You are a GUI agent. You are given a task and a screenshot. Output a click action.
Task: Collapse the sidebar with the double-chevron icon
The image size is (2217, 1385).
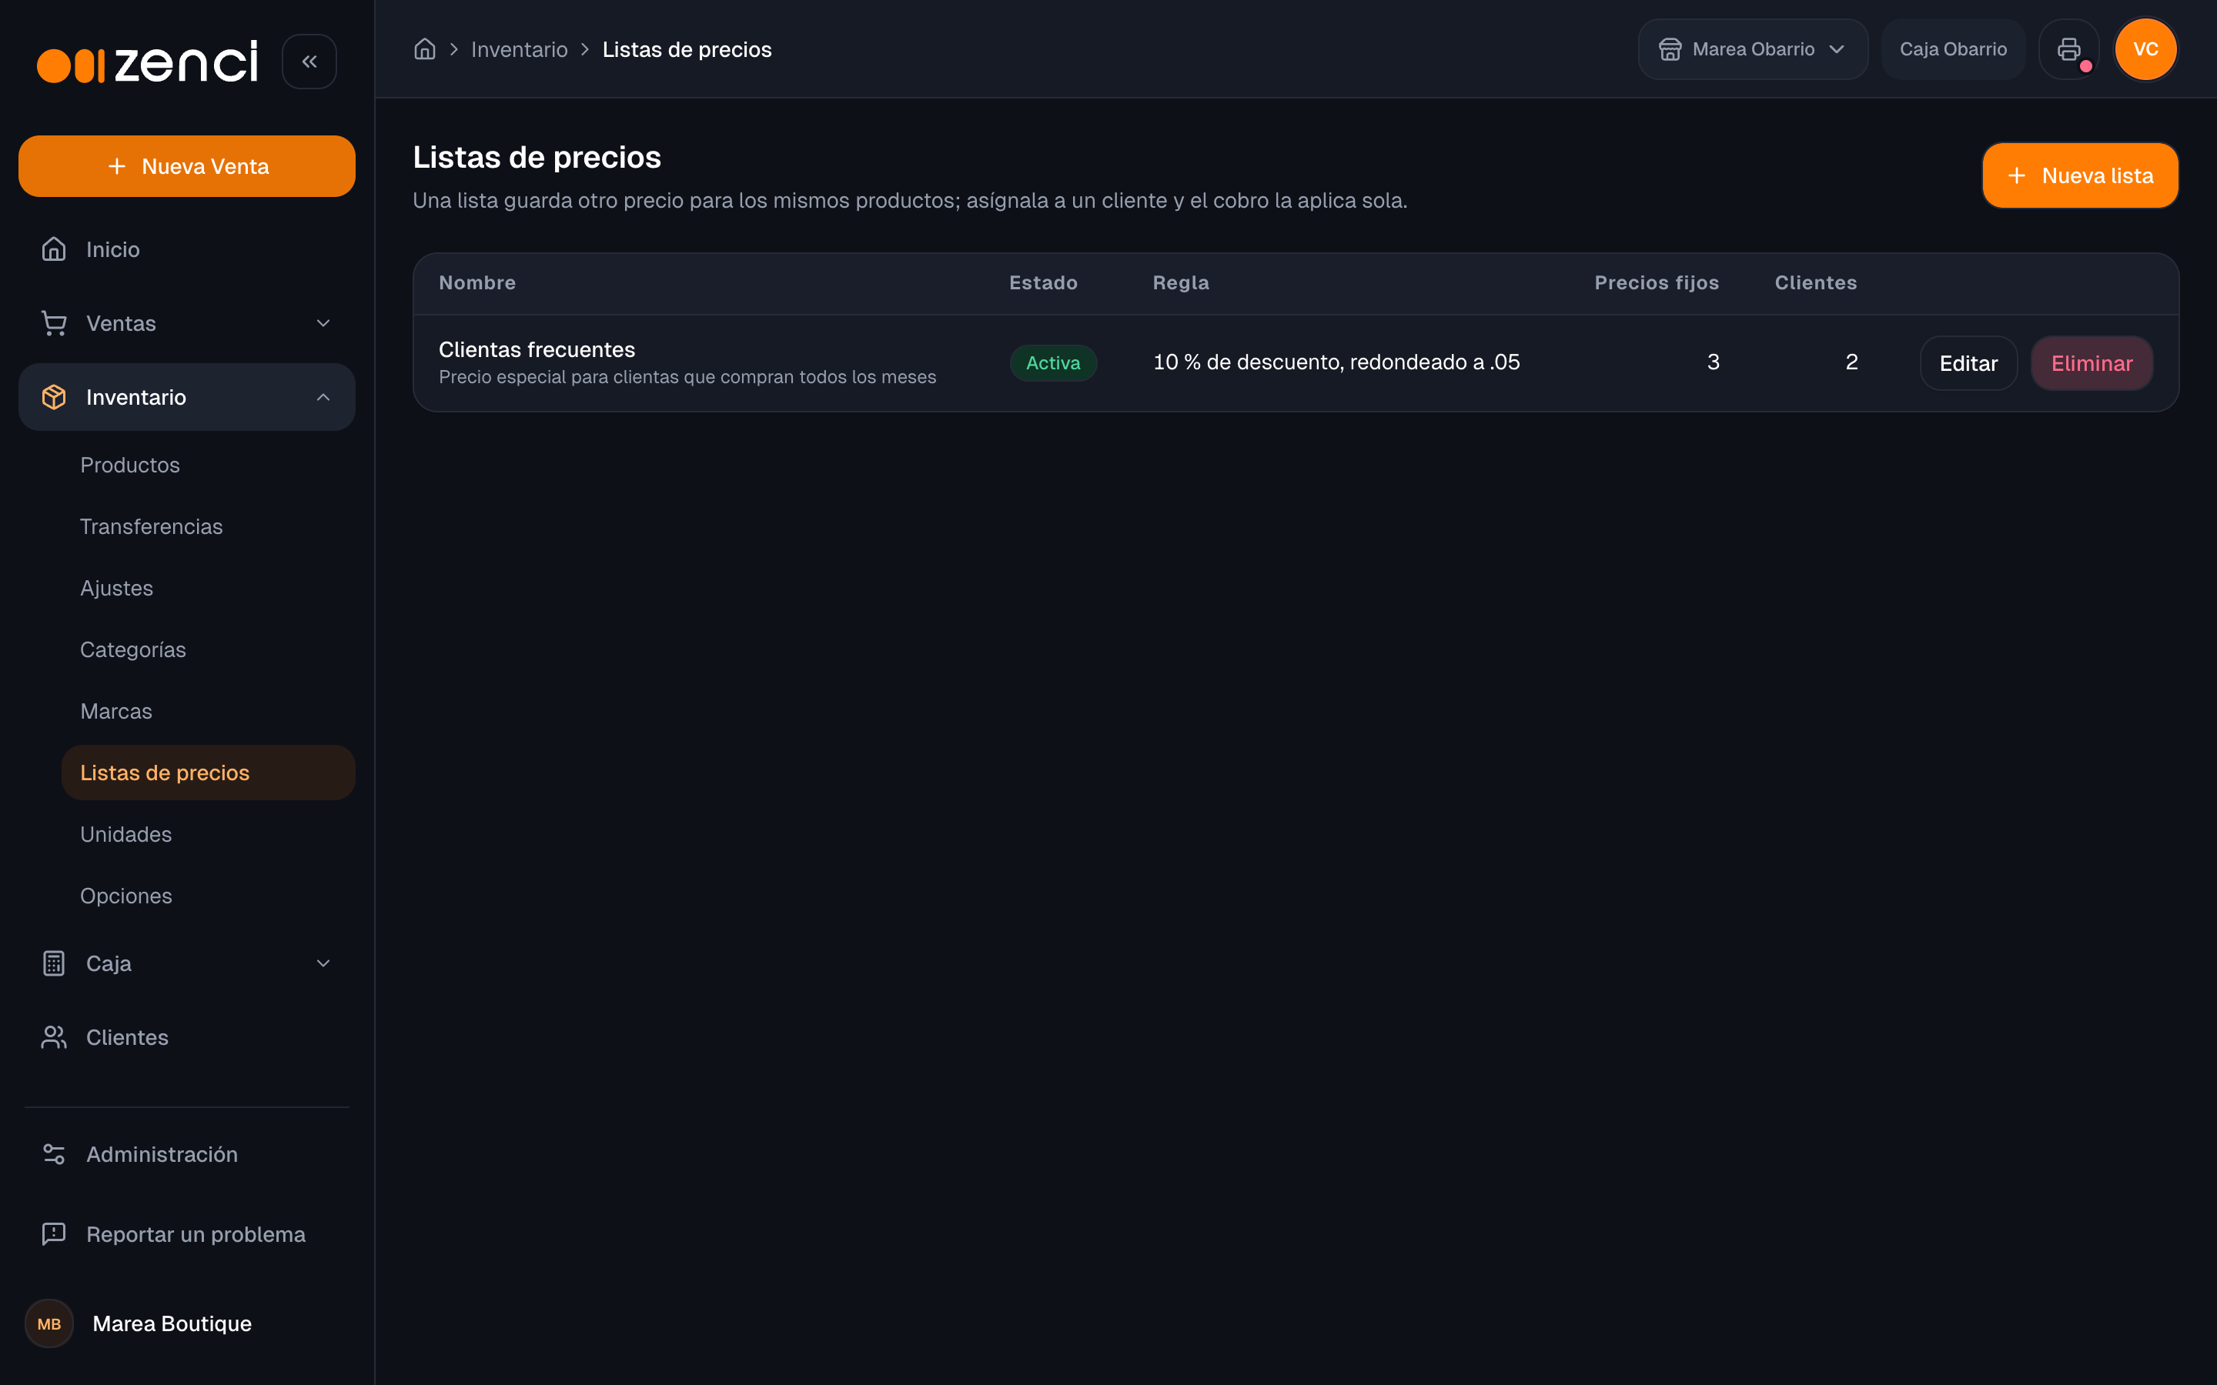pyautogui.click(x=309, y=62)
